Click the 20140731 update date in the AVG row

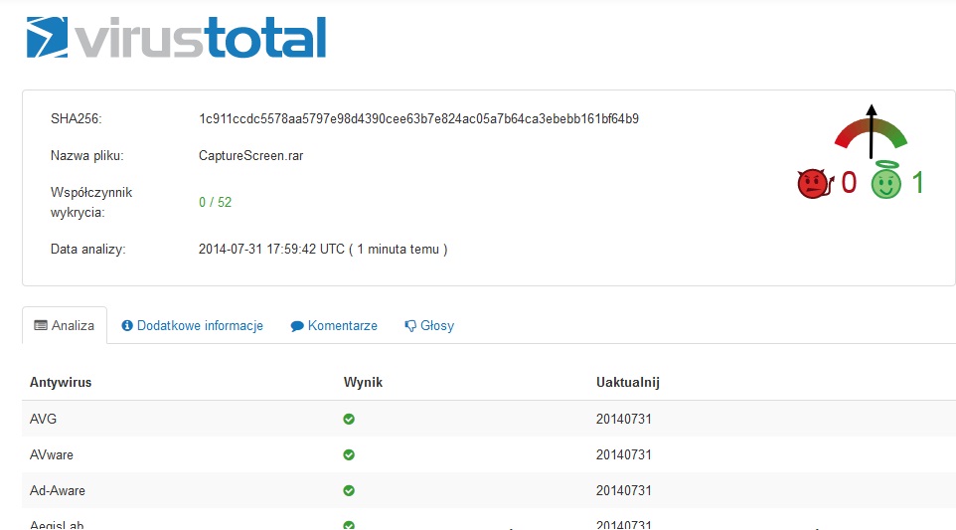tap(624, 419)
